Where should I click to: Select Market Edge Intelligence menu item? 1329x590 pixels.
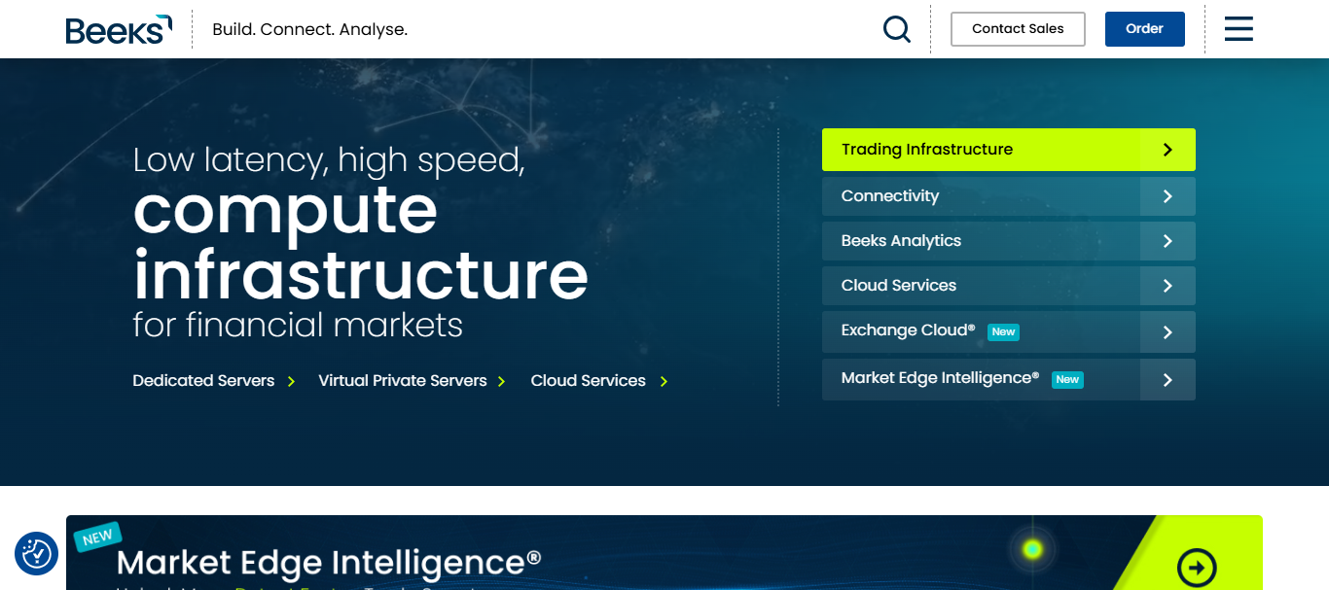(x=1008, y=379)
